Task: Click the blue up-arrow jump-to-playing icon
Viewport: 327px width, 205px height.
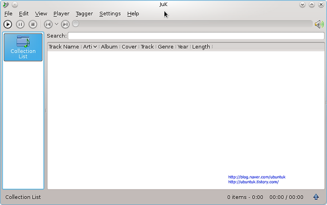Action: tap(316, 197)
